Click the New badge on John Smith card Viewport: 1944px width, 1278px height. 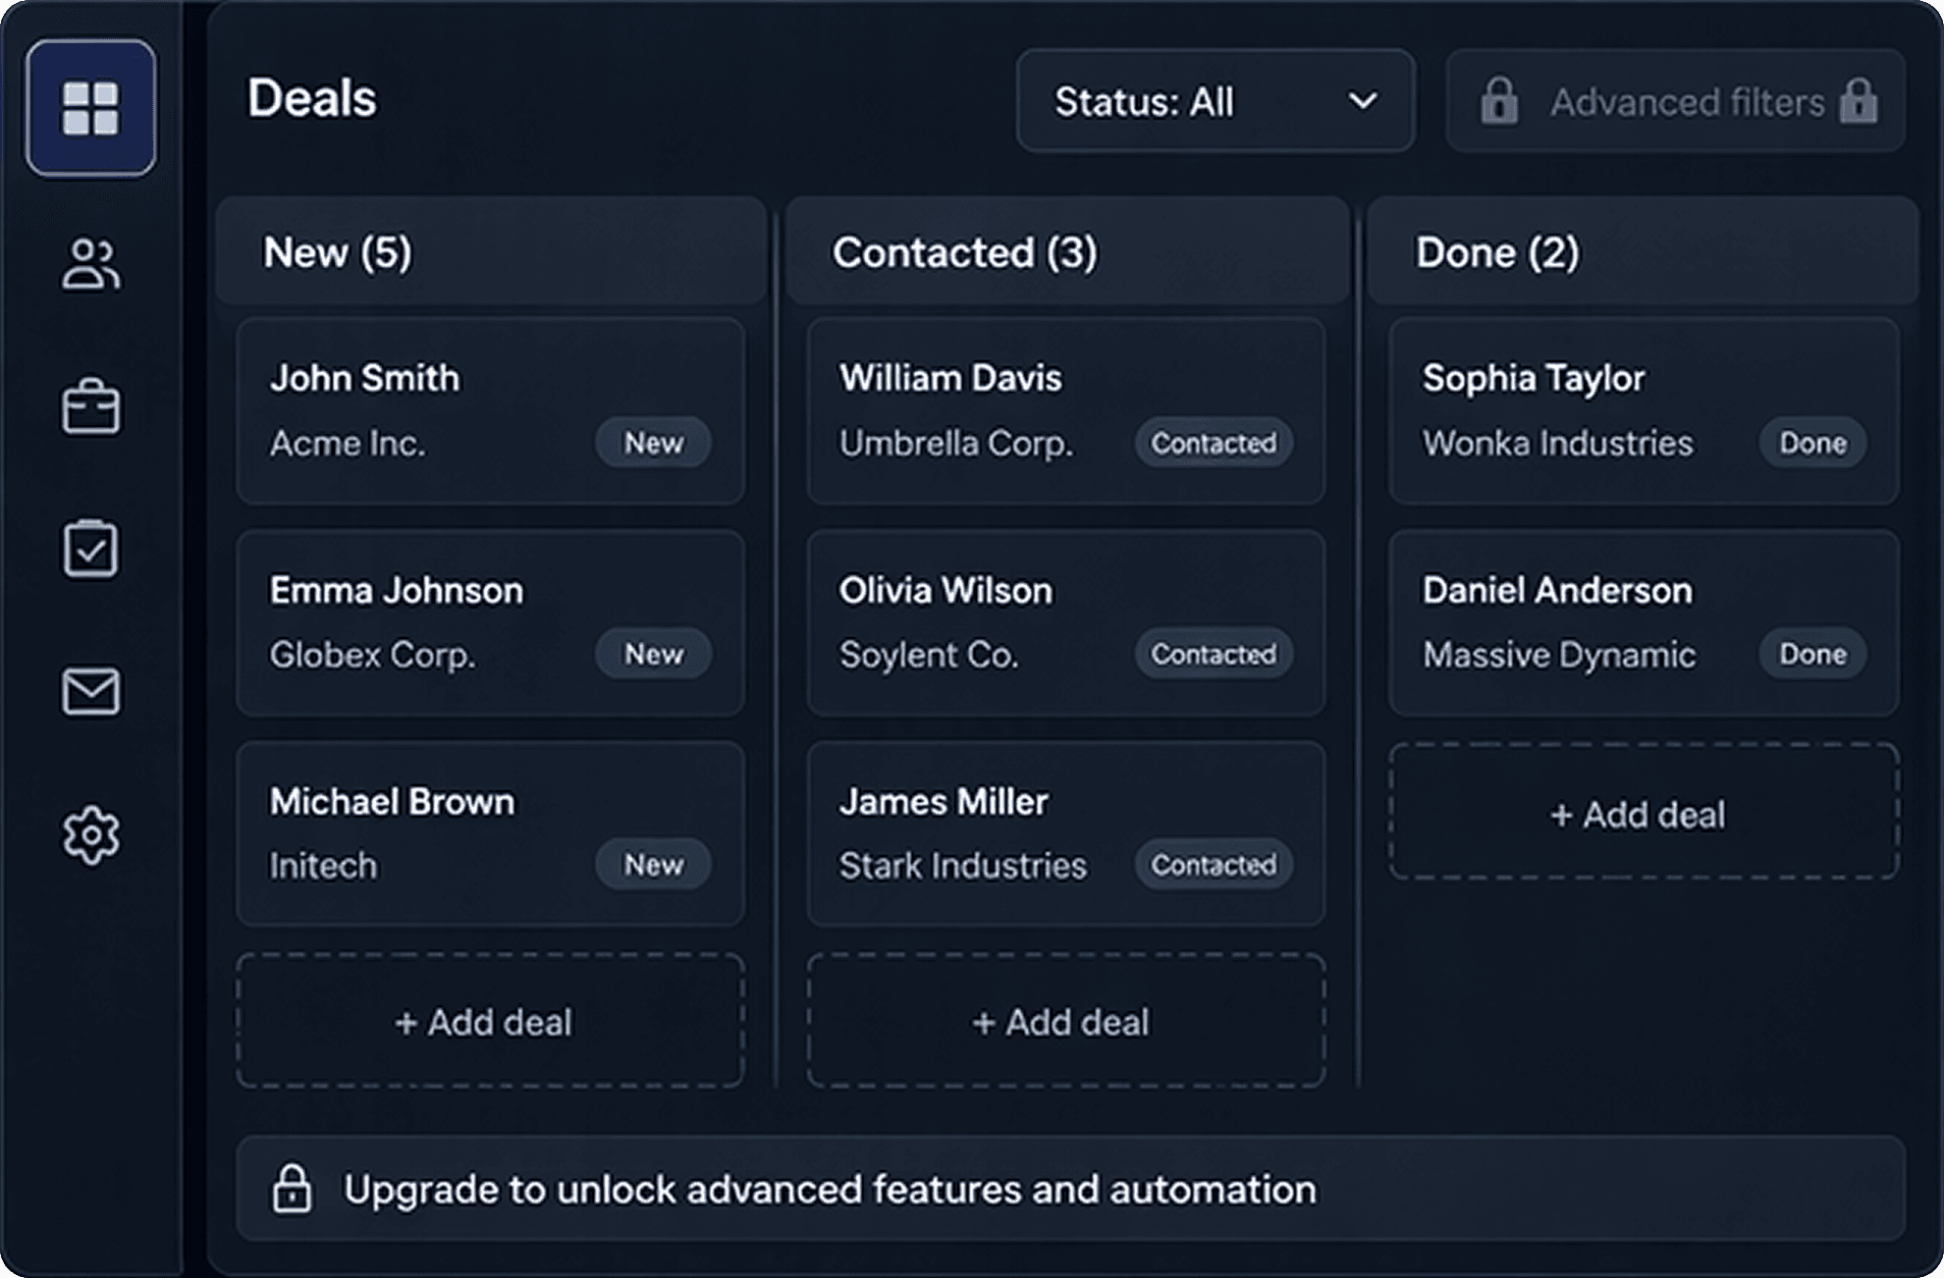click(x=654, y=443)
